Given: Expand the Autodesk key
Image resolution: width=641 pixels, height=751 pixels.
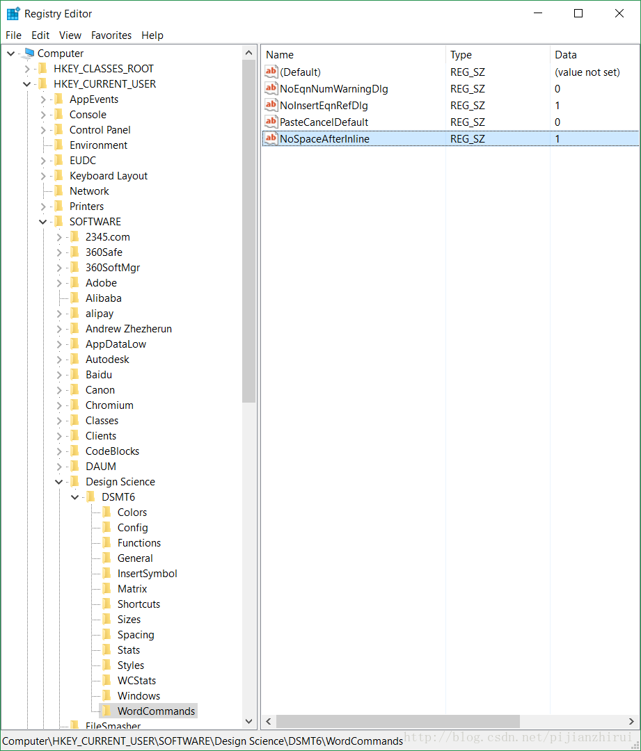Looking at the screenshot, I should (x=59, y=360).
